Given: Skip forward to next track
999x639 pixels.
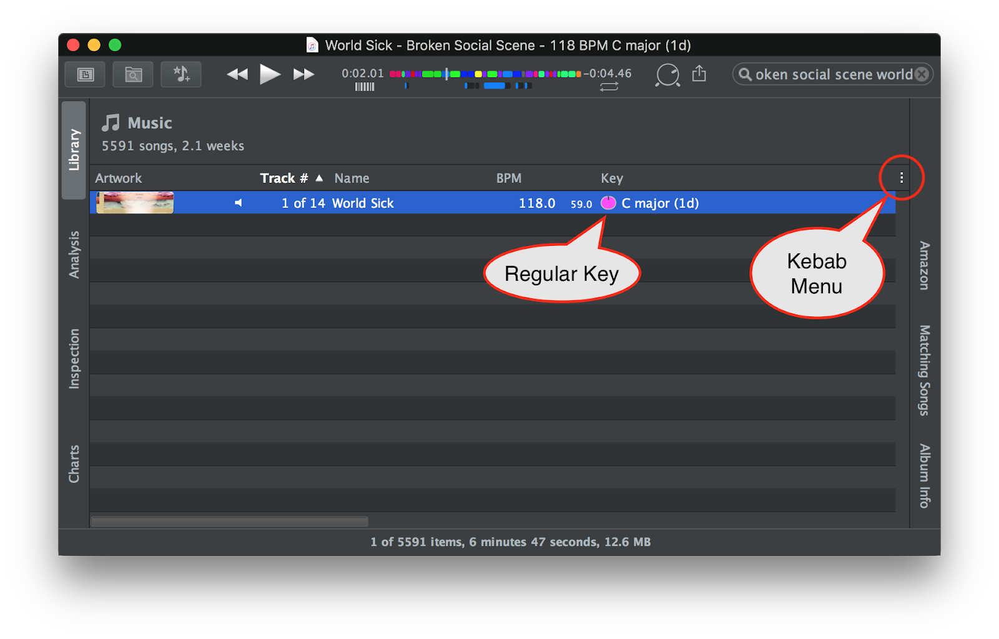Looking at the screenshot, I should (x=304, y=74).
